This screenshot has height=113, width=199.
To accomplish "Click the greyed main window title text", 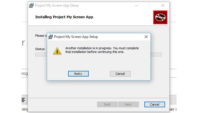I will [57, 5].
